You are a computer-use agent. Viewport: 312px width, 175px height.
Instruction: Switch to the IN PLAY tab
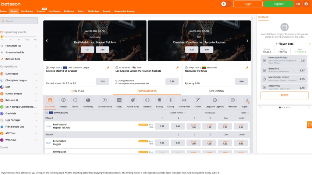78,91
